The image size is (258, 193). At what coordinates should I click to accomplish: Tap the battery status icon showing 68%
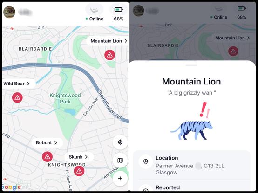point(119,9)
